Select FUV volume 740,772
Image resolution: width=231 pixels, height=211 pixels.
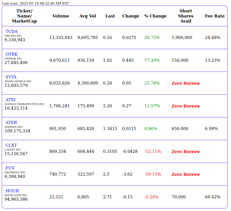coord(57,174)
